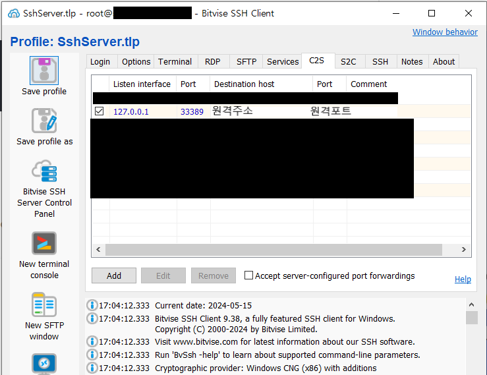Switch to the S2C tab
This screenshot has width=487, height=375.
click(x=349, y=61)
